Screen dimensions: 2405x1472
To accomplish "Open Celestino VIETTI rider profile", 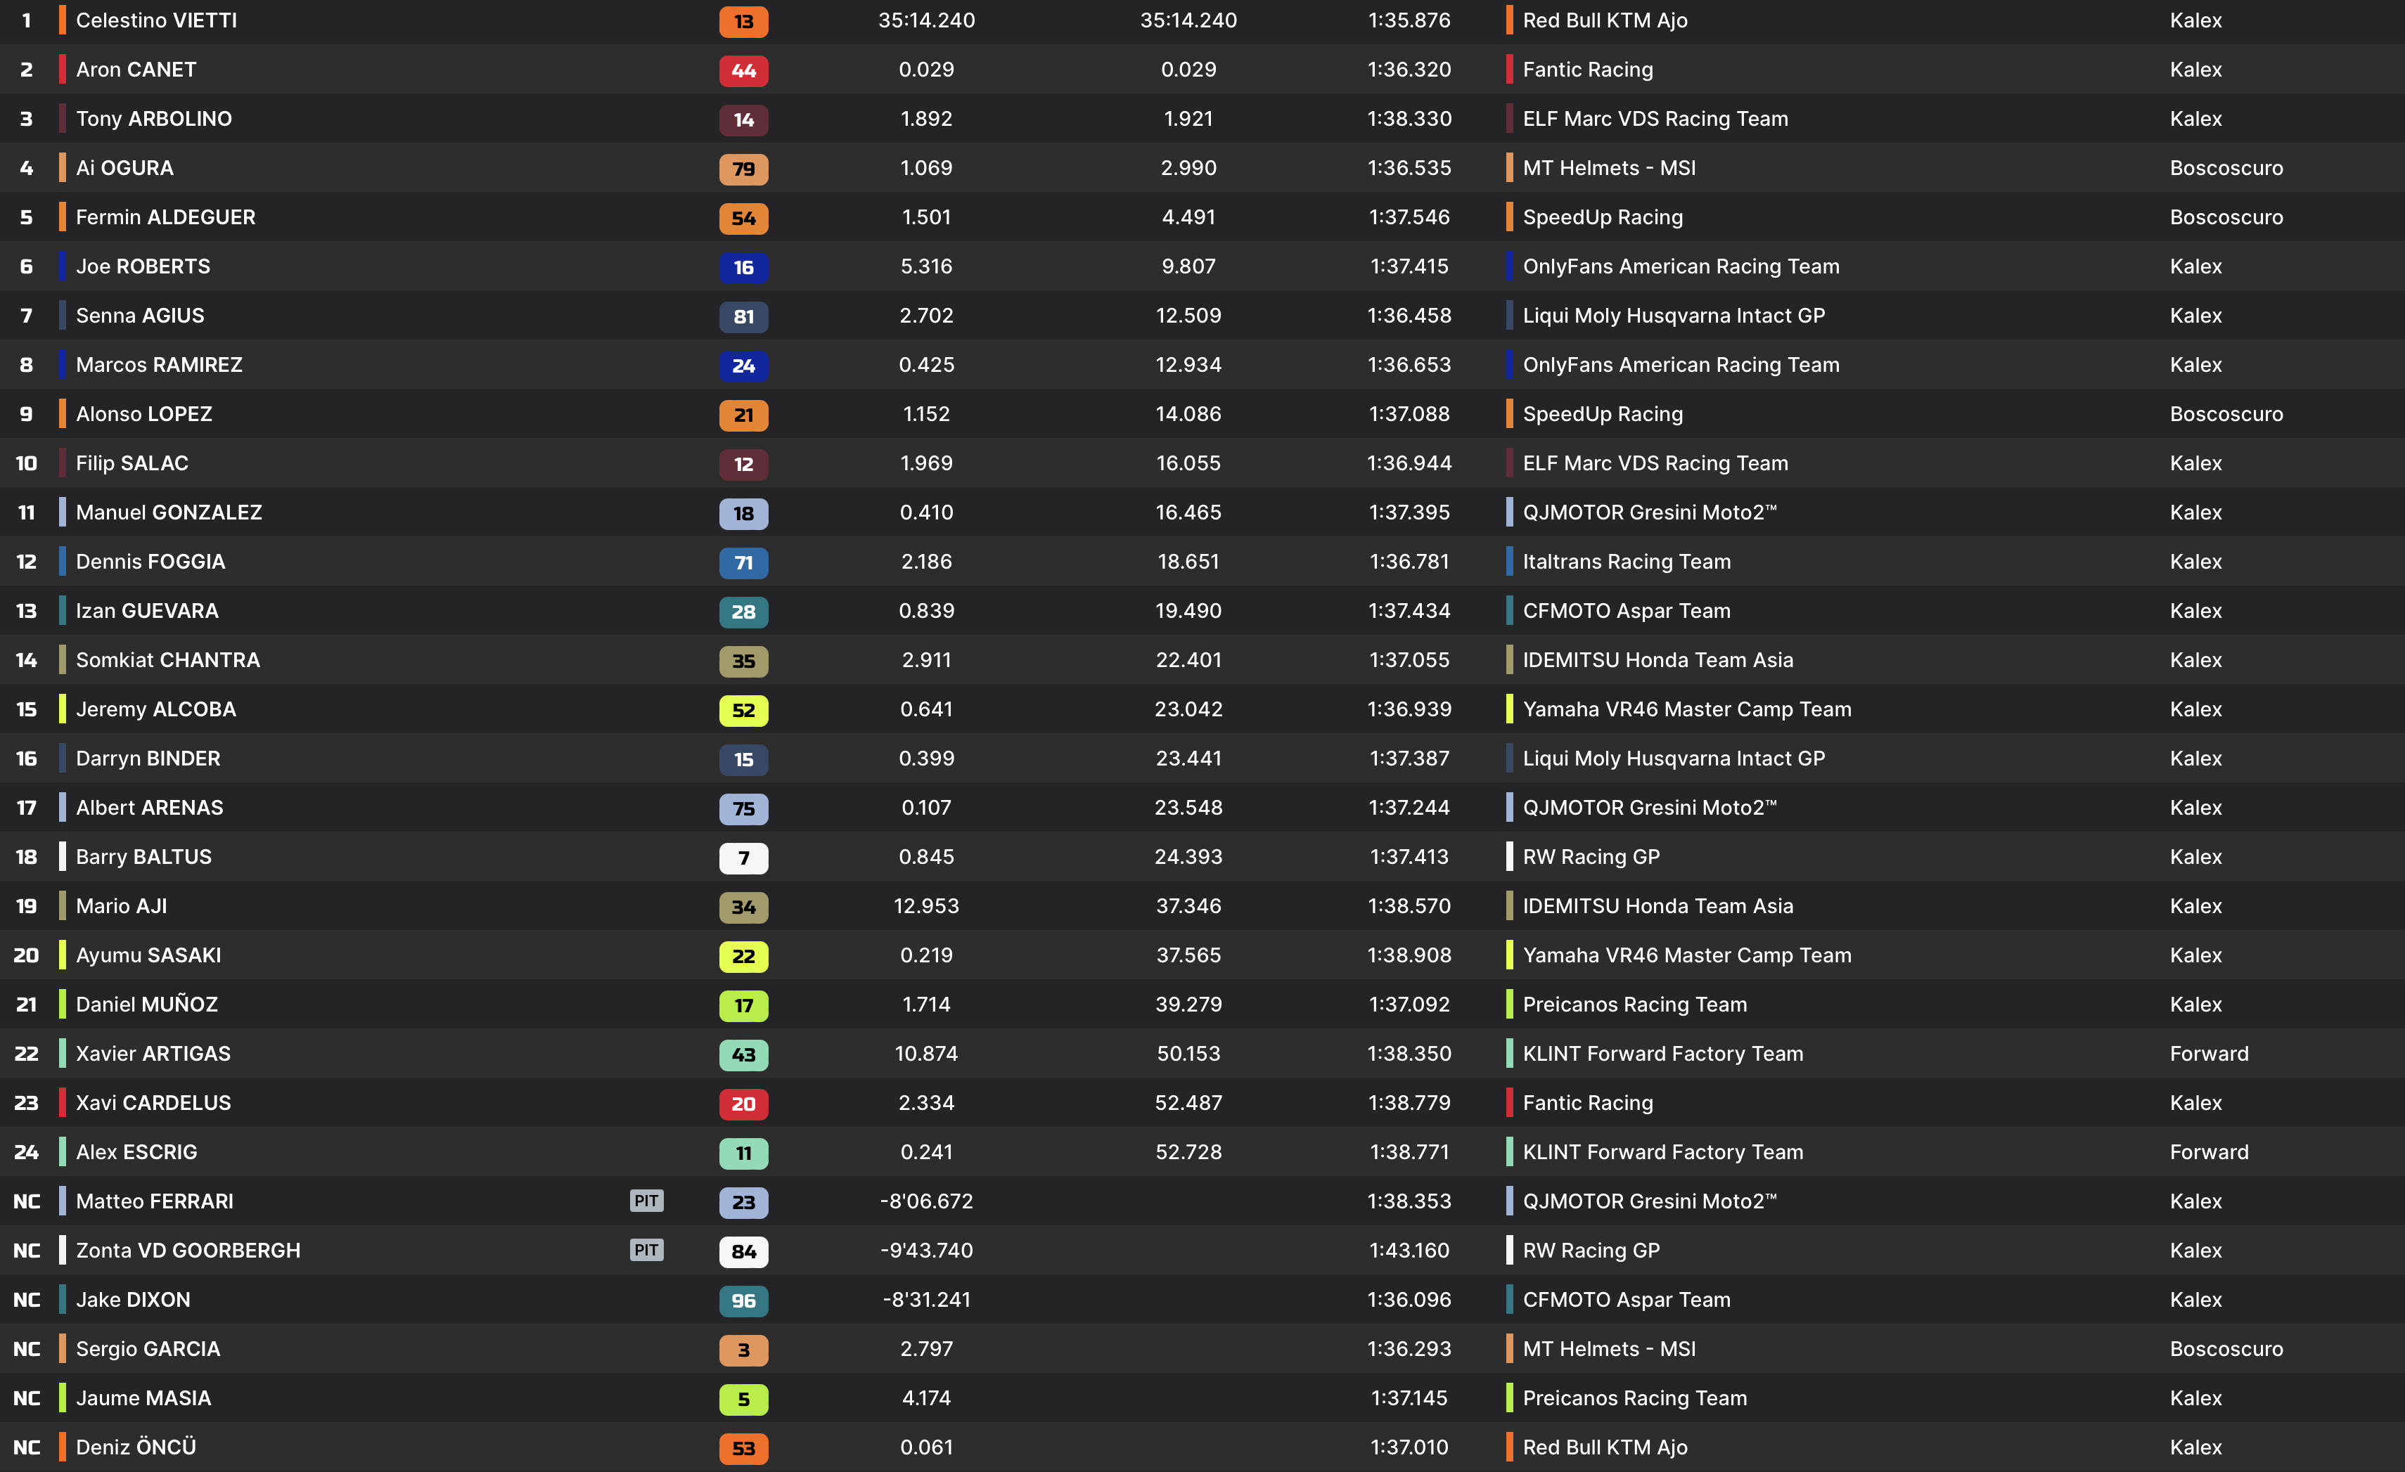I will 156,20.
